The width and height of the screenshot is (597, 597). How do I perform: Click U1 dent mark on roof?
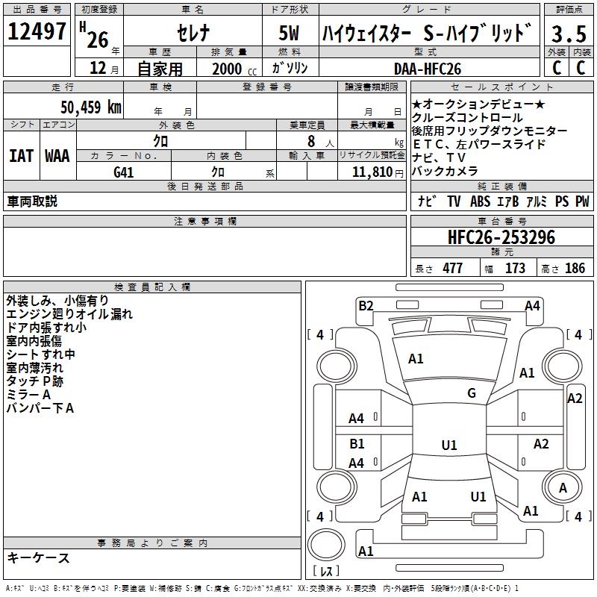click(x=449, y=445)
